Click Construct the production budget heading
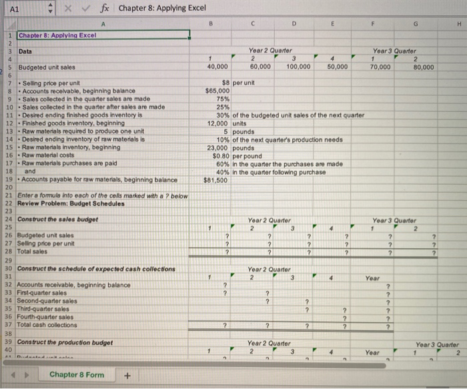Viewport: 467px width, 389px height. point(65,342)
